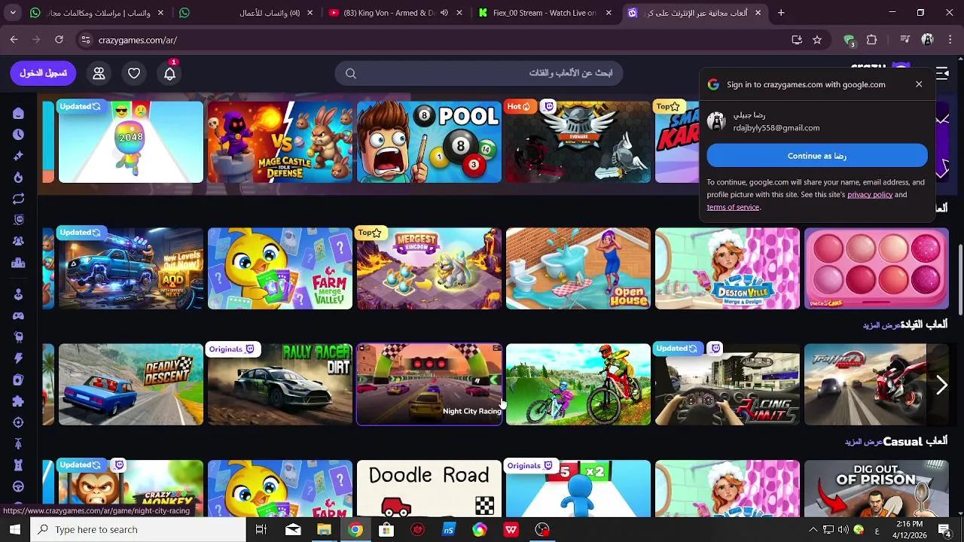This screenshot has width=964, height=542.
Task: Click volume icon in system tray
Action: (843, 530)
